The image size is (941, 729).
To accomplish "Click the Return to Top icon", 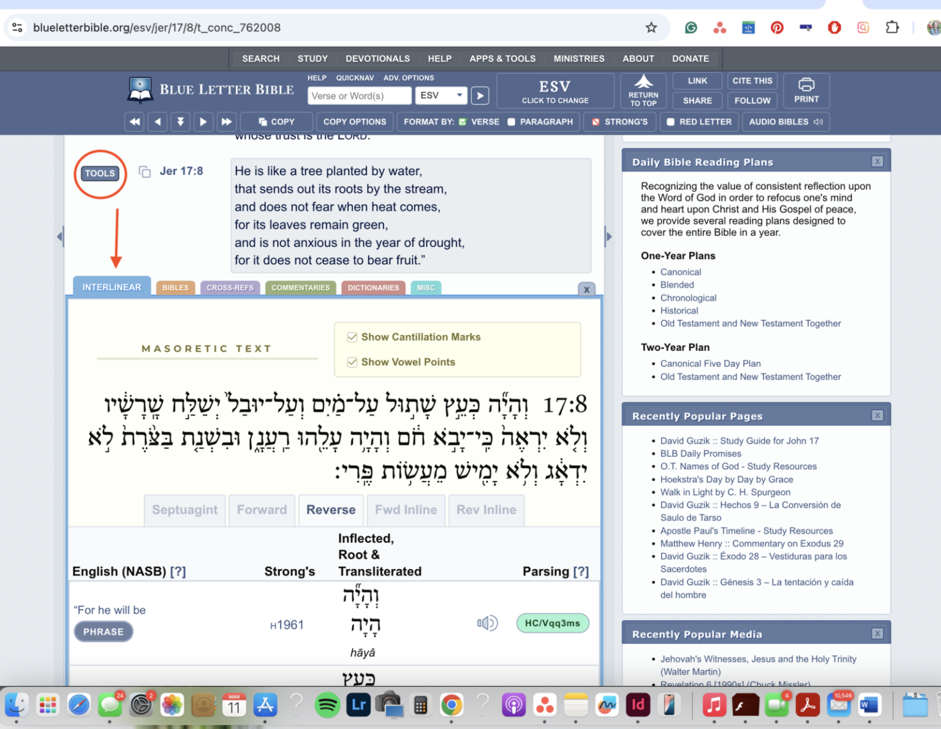I will click(643, 91).
